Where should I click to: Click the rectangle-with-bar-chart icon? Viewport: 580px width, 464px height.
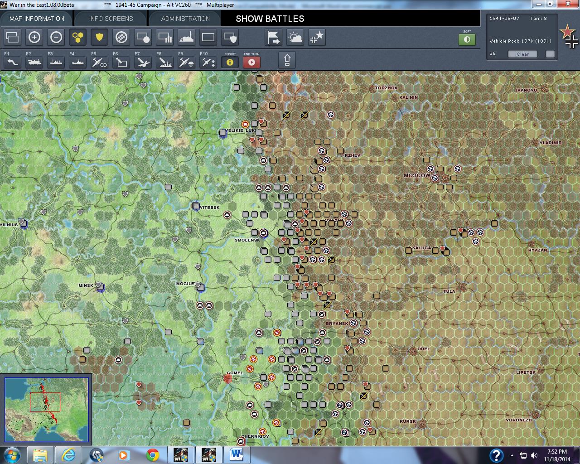point(165,37)
